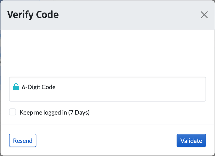Click the "(7 Days)" text beside checkbox
This screenshot has height=156, width=215.
click(x=79, y=113)
